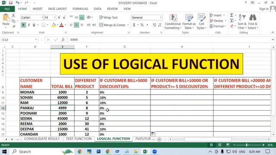276x155 pixels.
Task: Open the Name Box dropdown arrow
Action: tap(36, 40)
